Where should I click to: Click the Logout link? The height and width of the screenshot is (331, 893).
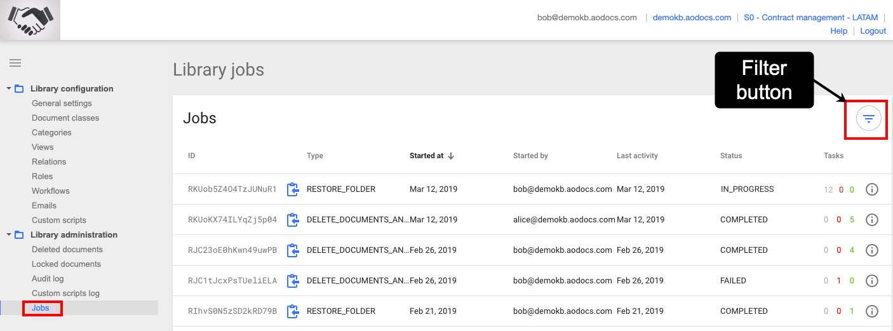point(873,31)
